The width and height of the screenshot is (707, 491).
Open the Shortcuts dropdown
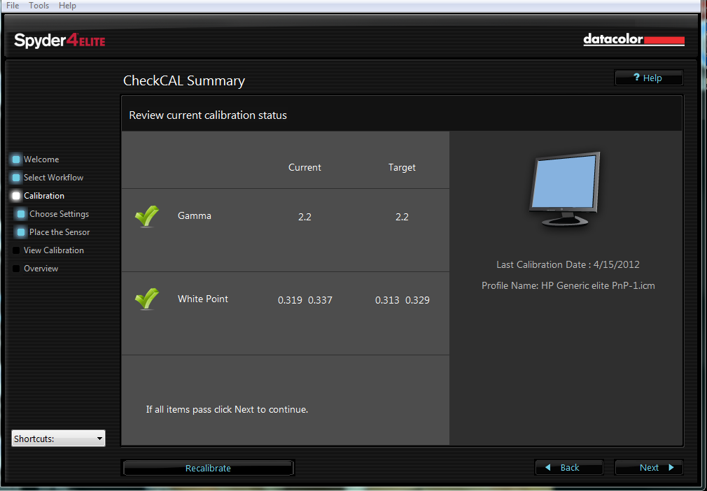[x=58, y=439]
